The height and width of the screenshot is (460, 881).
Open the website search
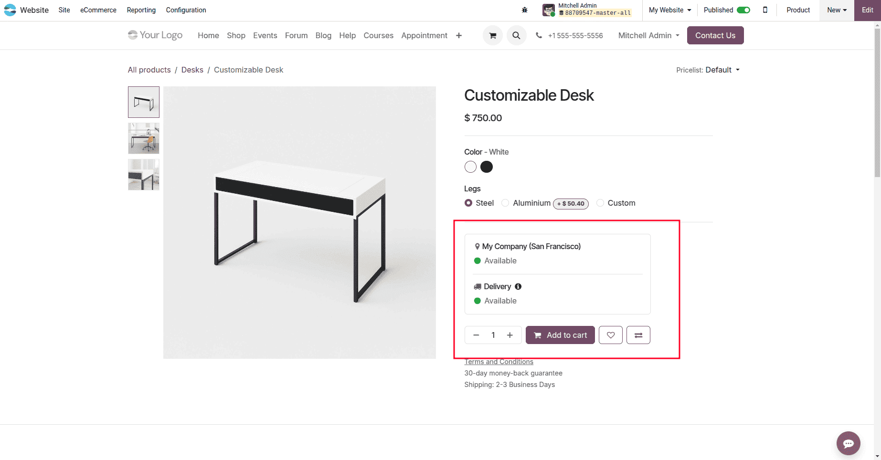point(516,35)
